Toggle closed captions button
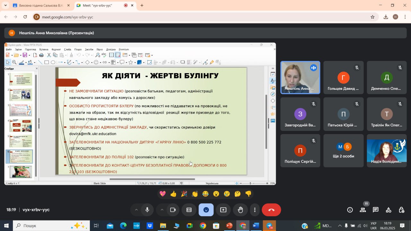The image size is (411, 231). (189, 210)
